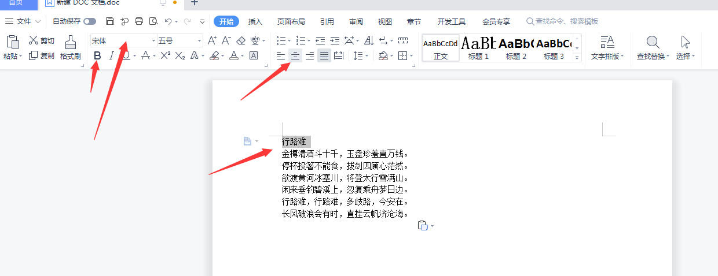Click the Sort (A-Z) icon
Viewport: 718px width, 276px height.
(x=369, y=40)
